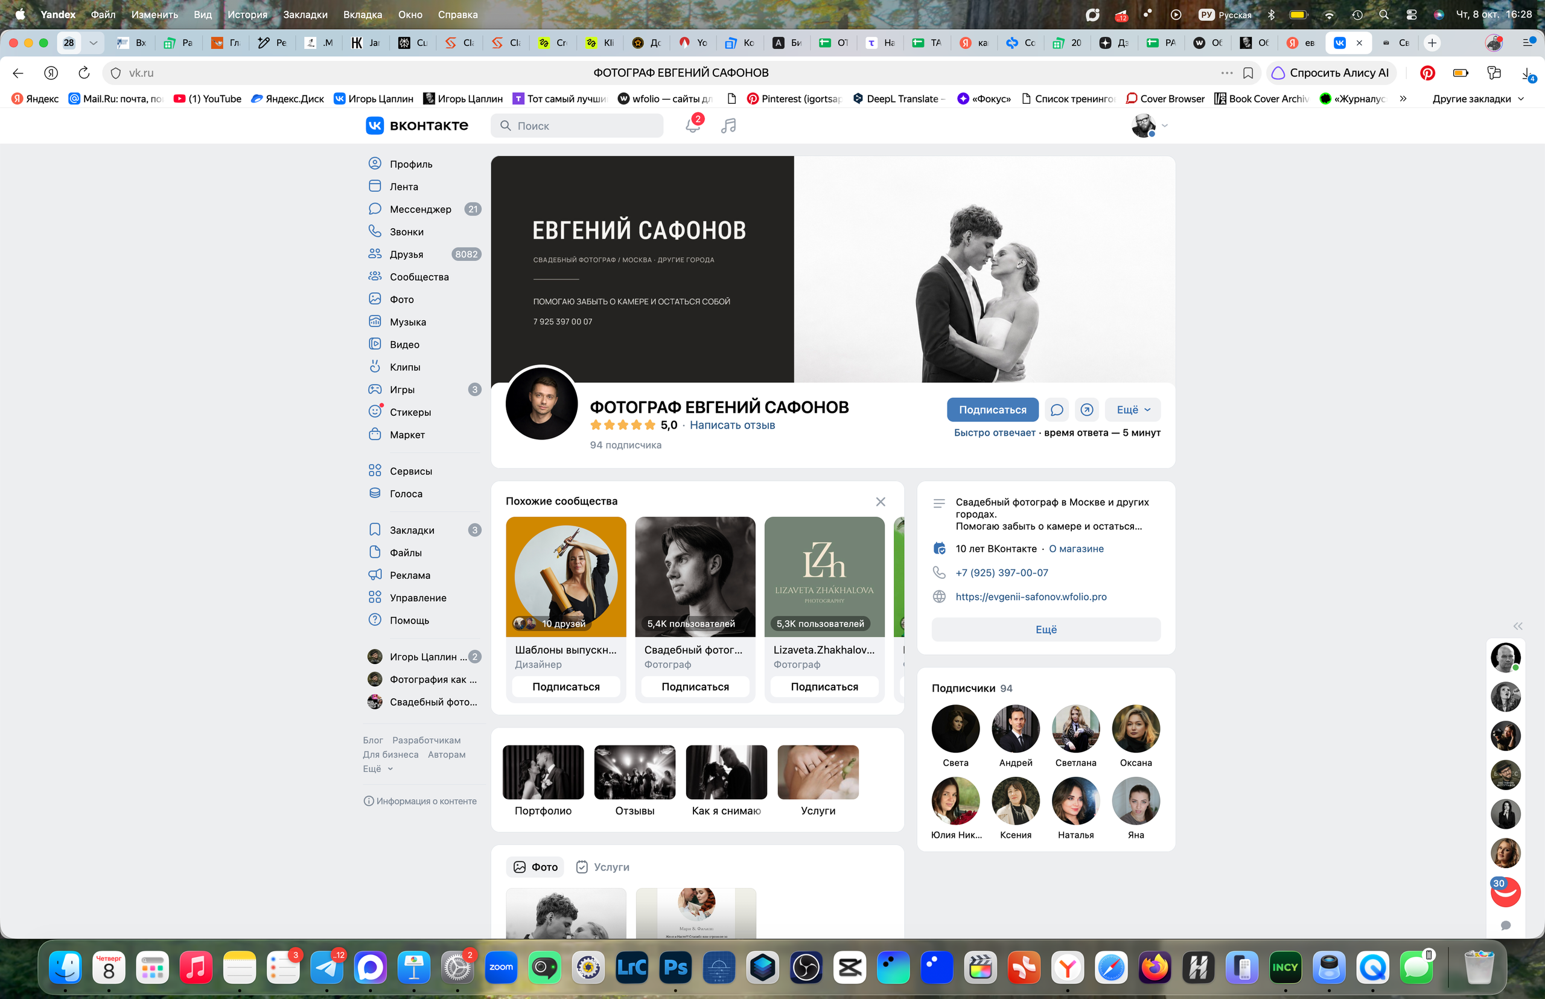
Task: Click the Спросить Алису AI button
Action: [x=1331, y=72]
